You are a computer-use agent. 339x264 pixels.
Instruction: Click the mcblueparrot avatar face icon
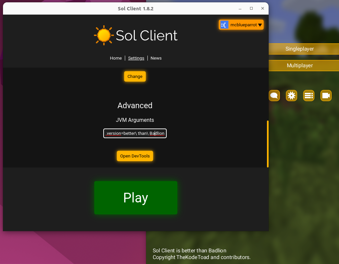pos(224,25)
